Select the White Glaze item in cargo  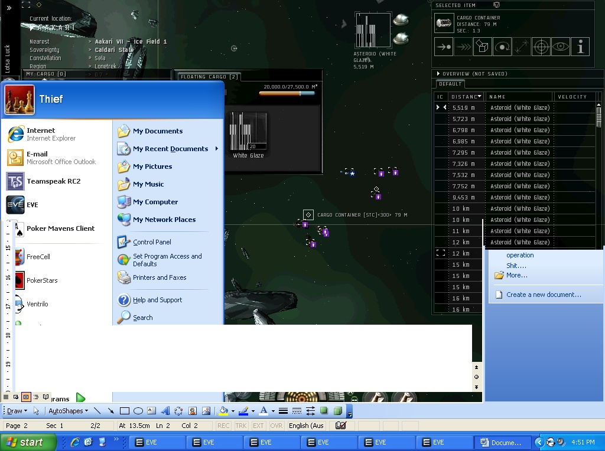248,136
